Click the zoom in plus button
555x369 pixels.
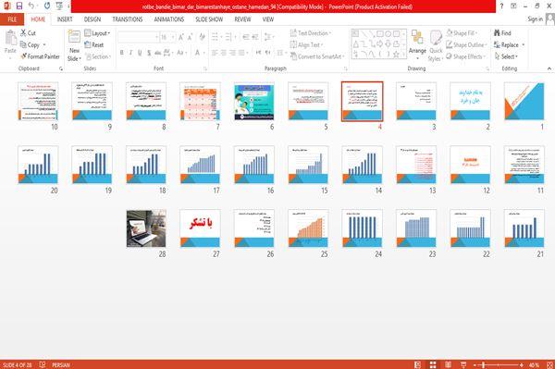pos(522,364)
